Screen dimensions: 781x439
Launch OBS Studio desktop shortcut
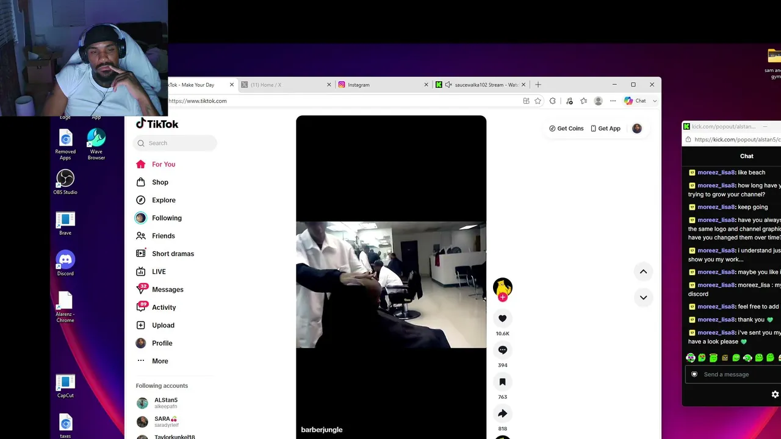pos(65,182)
